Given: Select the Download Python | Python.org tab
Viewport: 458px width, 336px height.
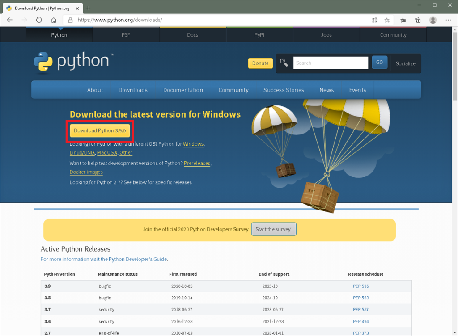Looking at the screenshot, I should pyautogui.click(x=42, y=8).
